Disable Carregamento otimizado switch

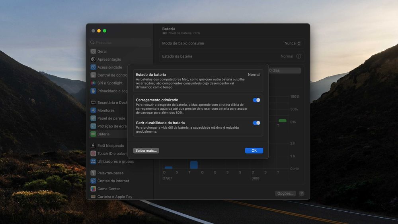(x=256, y=100)
